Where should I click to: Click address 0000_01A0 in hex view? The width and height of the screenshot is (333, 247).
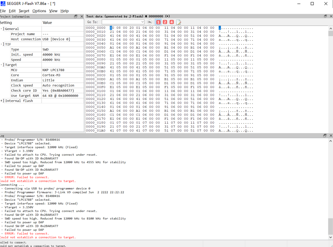pyautogui.click(x=96, y=130)
